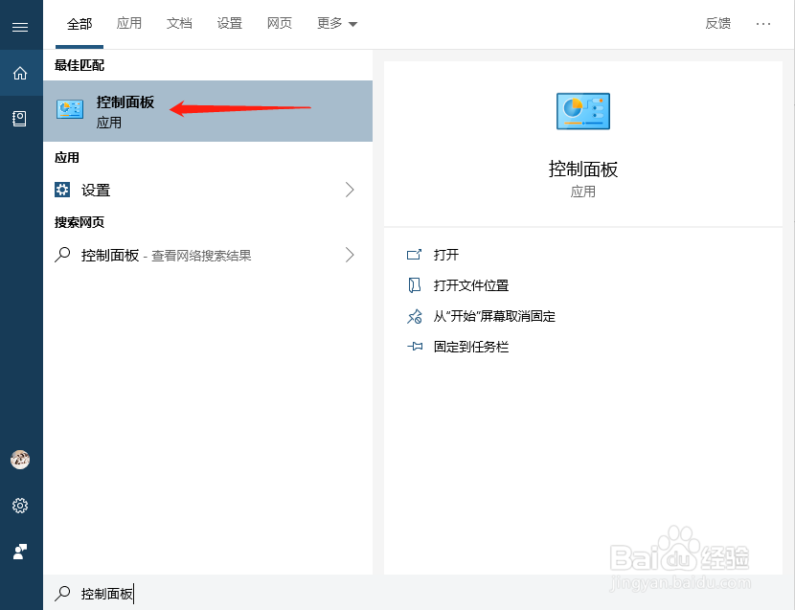Click the 控制面板 title in preview pane
Viewport: 795px width, 610px height.
tap(583, 169)
